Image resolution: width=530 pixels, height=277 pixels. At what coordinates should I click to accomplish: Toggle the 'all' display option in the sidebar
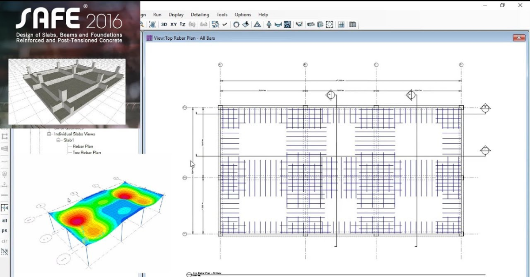coord(4,221)
